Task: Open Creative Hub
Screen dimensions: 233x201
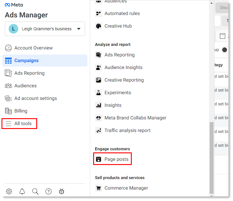Action: 118,26
